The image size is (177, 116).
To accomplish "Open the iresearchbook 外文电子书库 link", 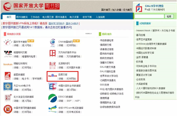I will click(x=156, y=30).
